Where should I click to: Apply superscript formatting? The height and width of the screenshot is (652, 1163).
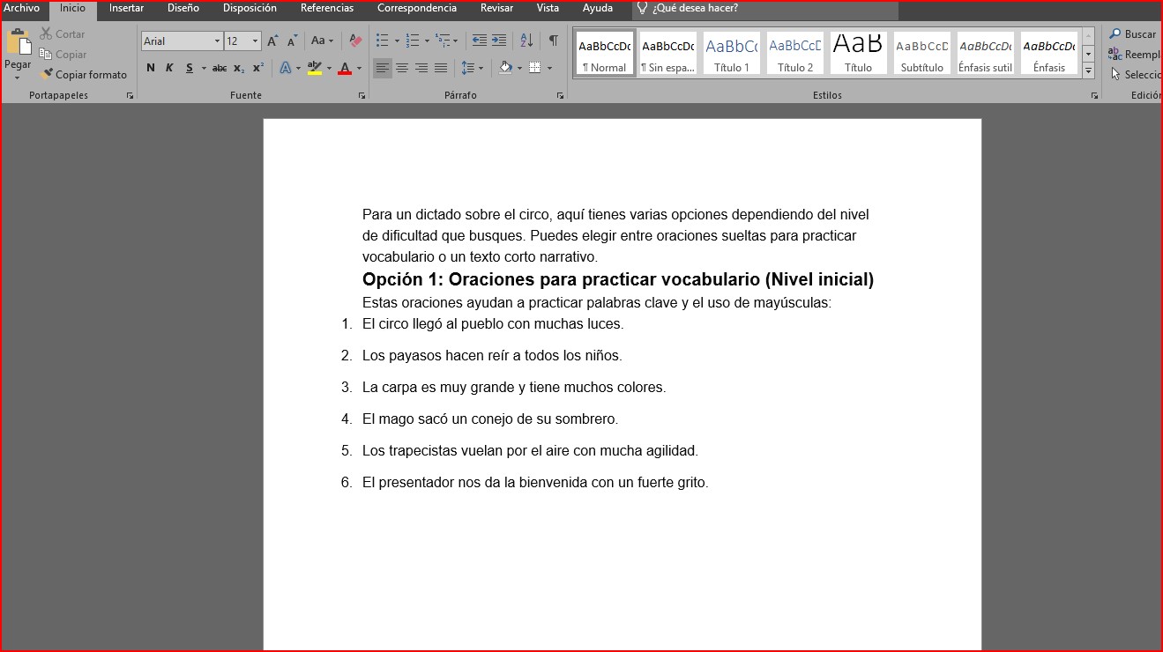point(257,68)
